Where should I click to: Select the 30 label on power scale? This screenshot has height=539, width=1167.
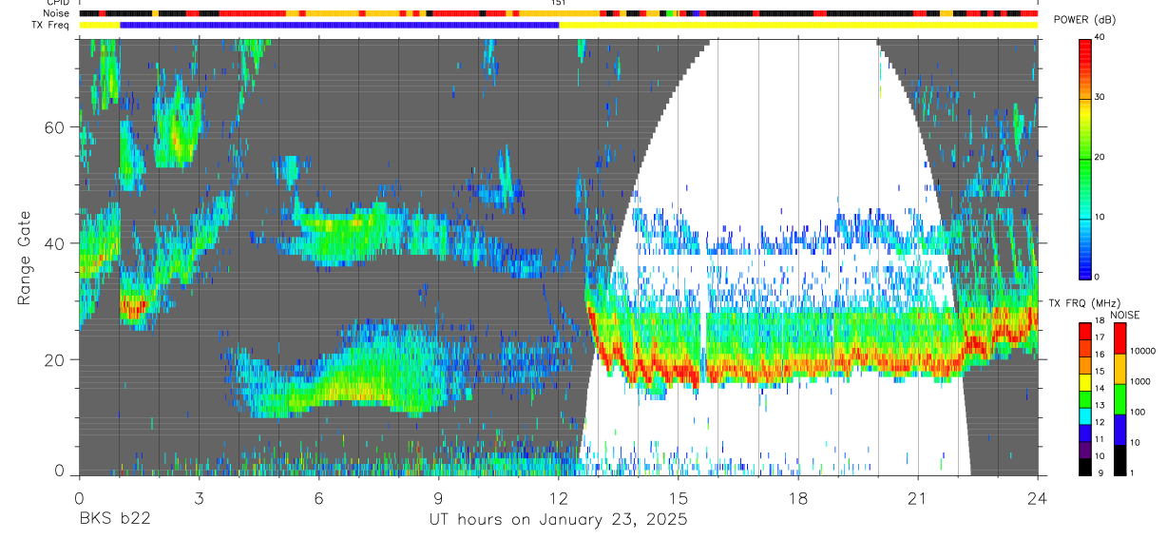tap(1100, 97)
